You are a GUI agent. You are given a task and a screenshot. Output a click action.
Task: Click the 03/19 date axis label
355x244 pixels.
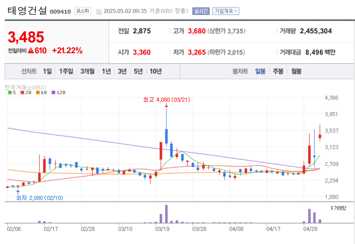tap(162, 229)
